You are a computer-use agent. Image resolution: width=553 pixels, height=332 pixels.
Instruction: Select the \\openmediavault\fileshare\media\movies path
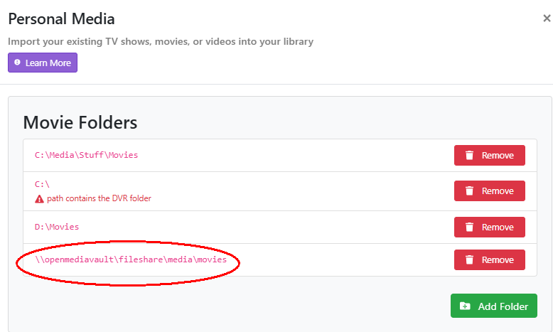coord(131,260)
